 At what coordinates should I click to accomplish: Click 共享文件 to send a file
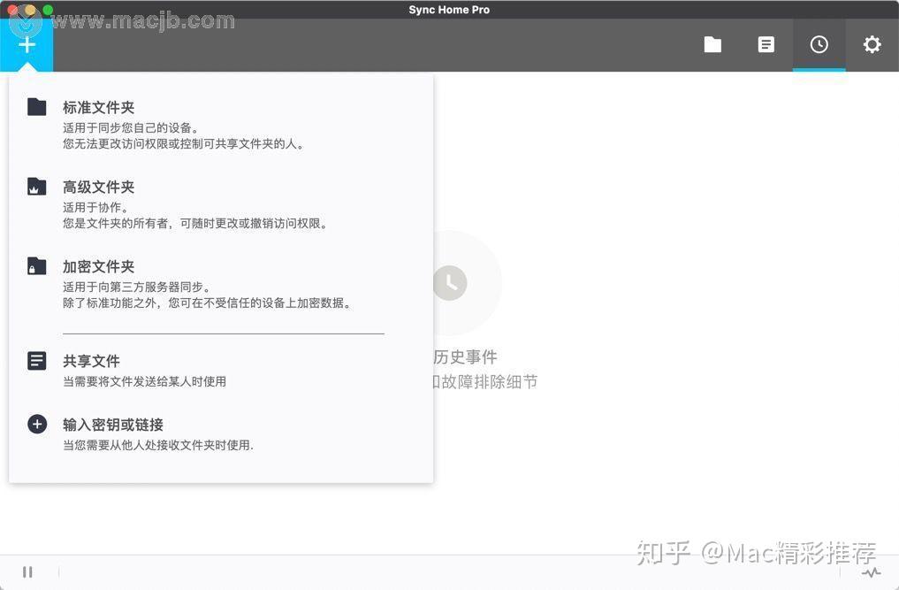tap(91, 361)
